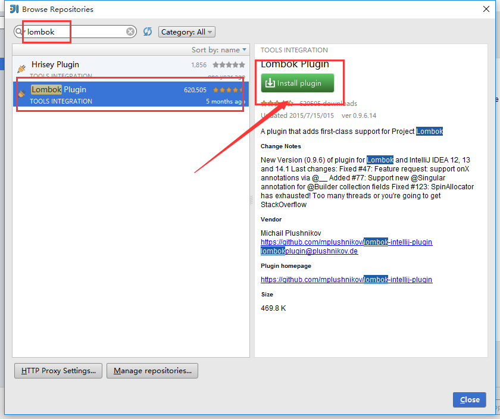This screenshot has width=500, height=419.
Task: Install the Lombok plugin
Action: coord(298,83)
